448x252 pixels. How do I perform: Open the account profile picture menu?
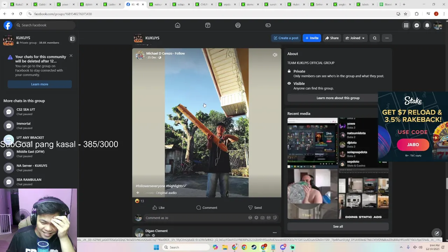[437, 25]
